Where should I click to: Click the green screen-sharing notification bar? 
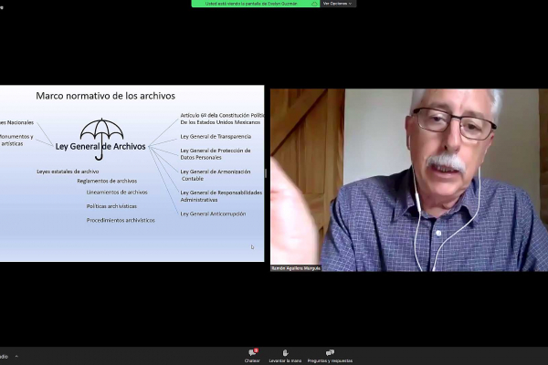pos(256,4)
